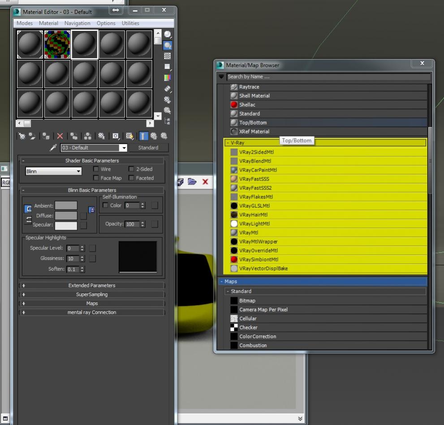The width and height of the screenshot is (444, 425).
Task: Click the Specular map button
Action: tap(83, 225)
